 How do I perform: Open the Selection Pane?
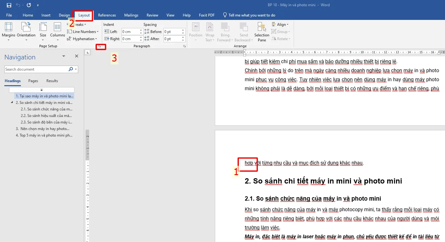(262, 32)
